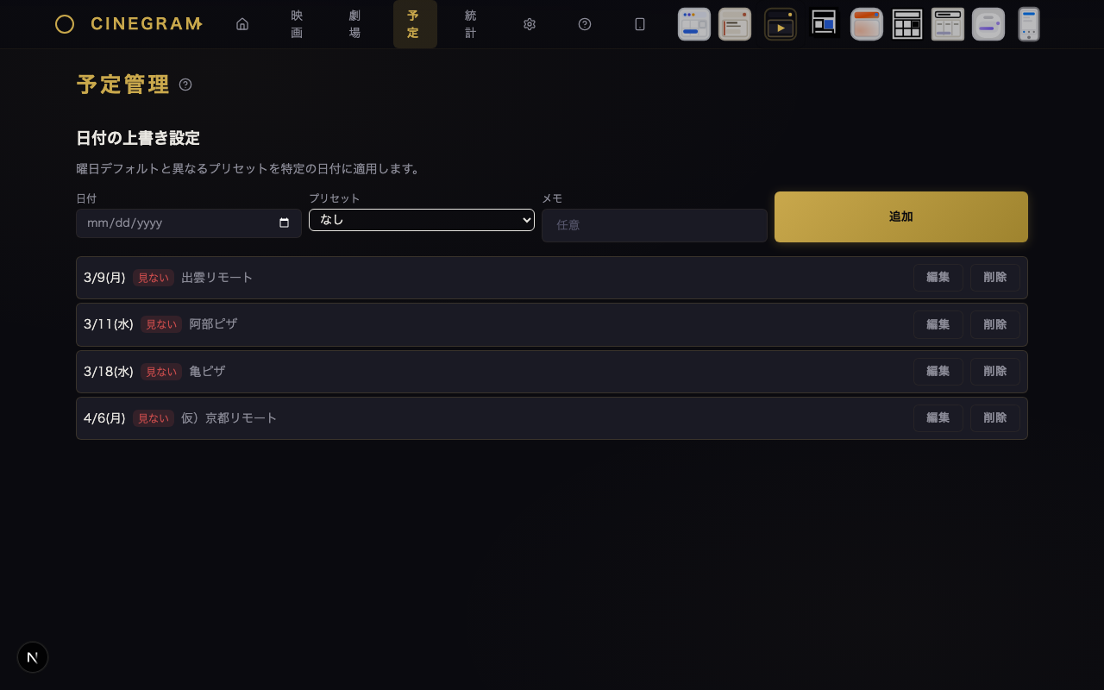
Task: Select the orange browser app icon
Action: click(867, 24)
